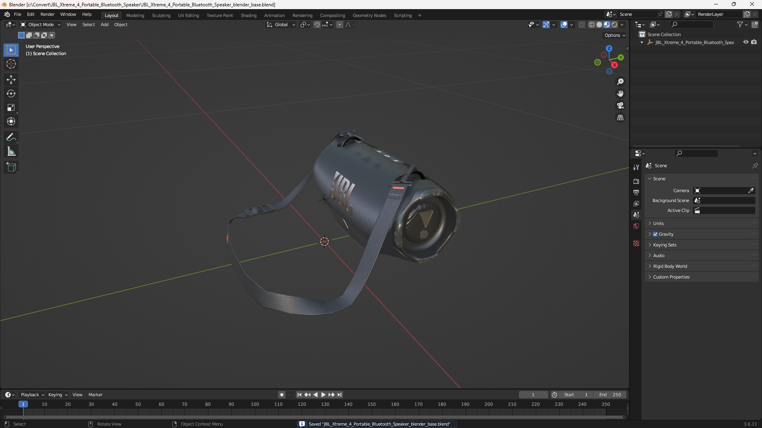Toggle proportional editing
This screenshot has width=762, height=428.
click(340, 25)
